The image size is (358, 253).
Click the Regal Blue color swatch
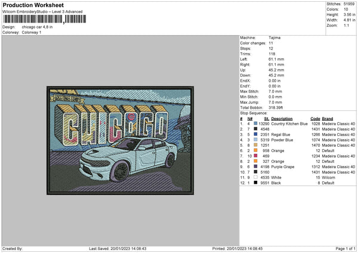click(255, 134)
